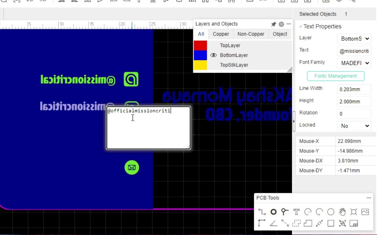Switch to the Object tab
Viewport: 377px width, 235px height.
[280, 34]
